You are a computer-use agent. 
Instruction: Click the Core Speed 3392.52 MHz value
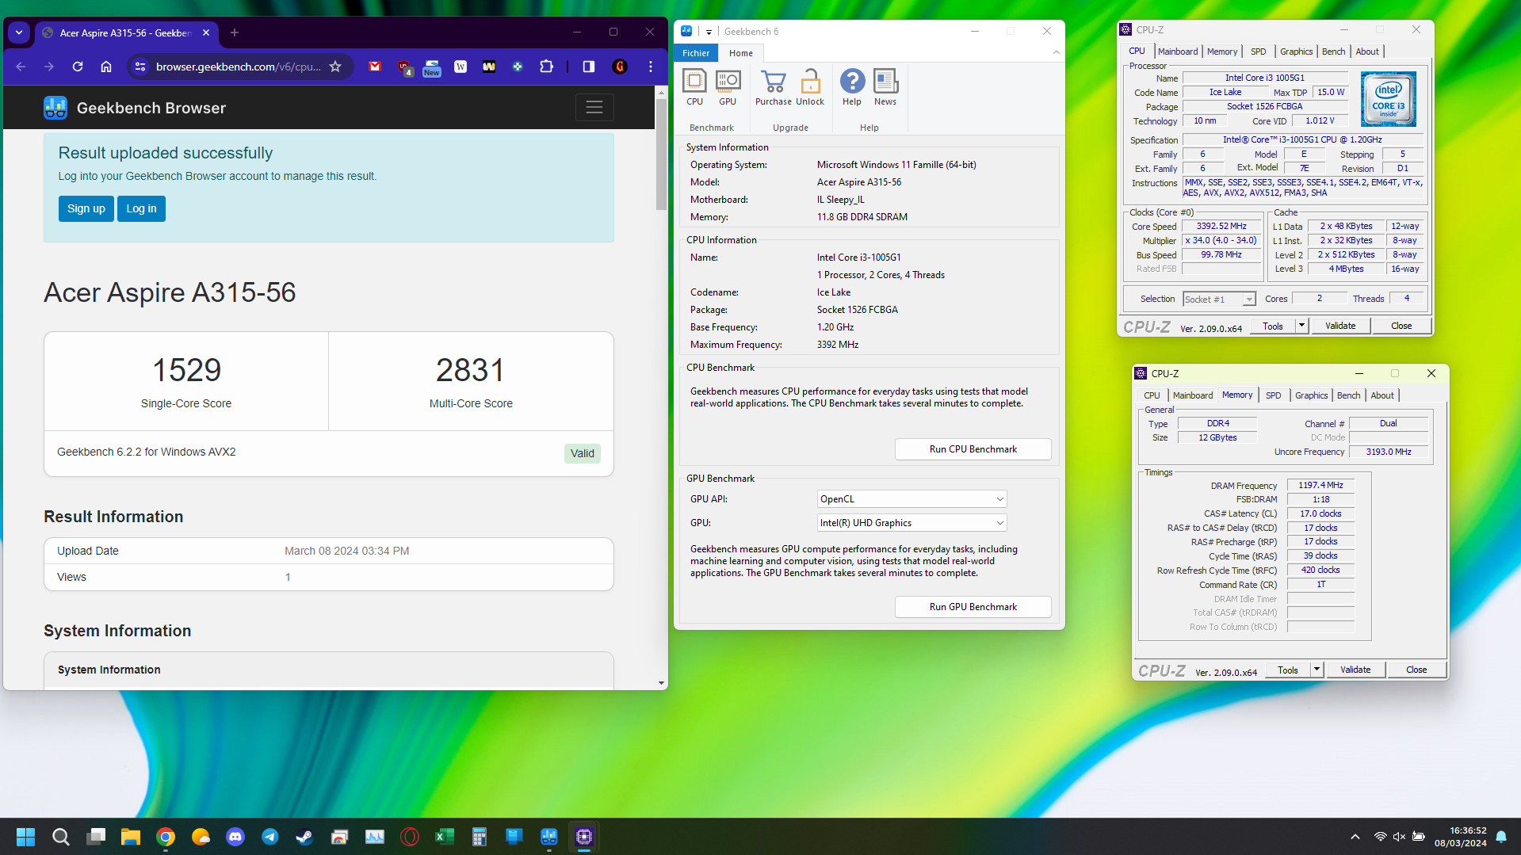pos(1221,227)
